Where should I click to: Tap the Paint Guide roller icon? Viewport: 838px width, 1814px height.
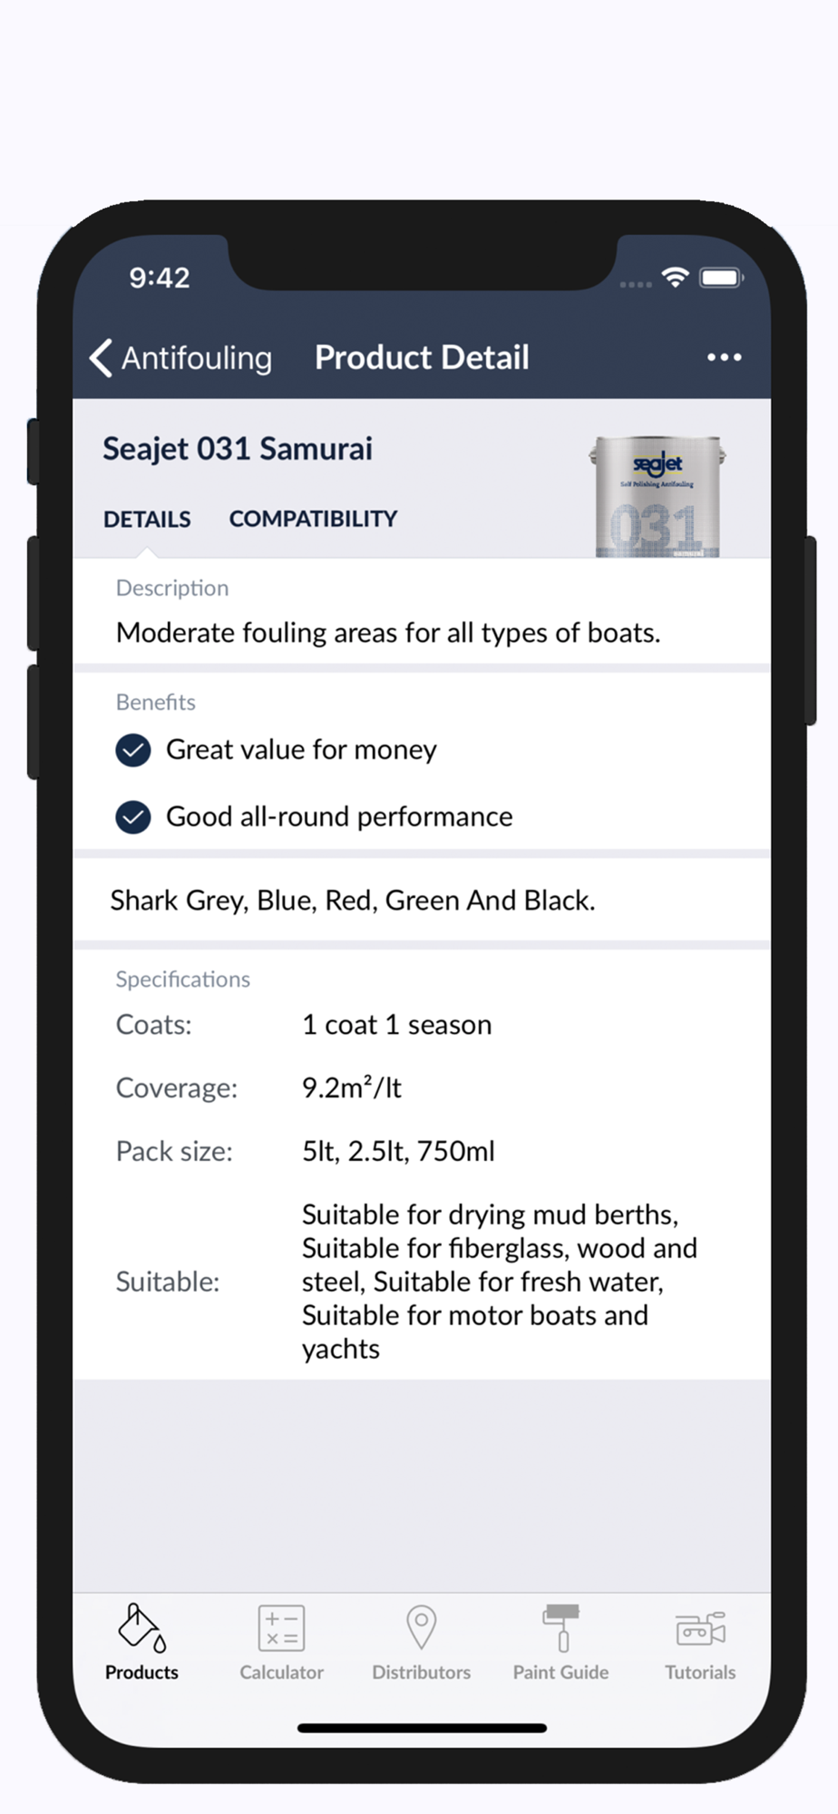561,1628
